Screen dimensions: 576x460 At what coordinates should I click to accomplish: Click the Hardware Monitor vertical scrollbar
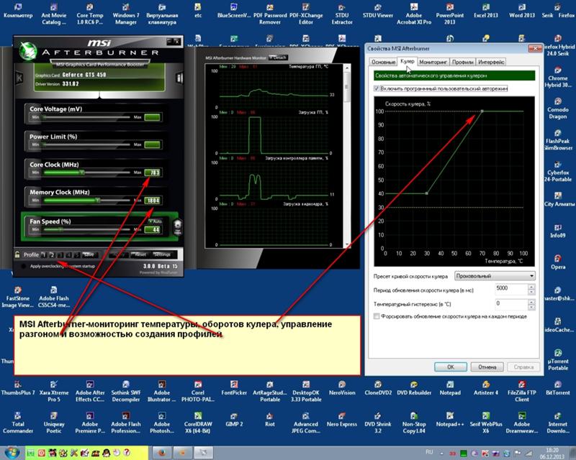pos(347,156)
